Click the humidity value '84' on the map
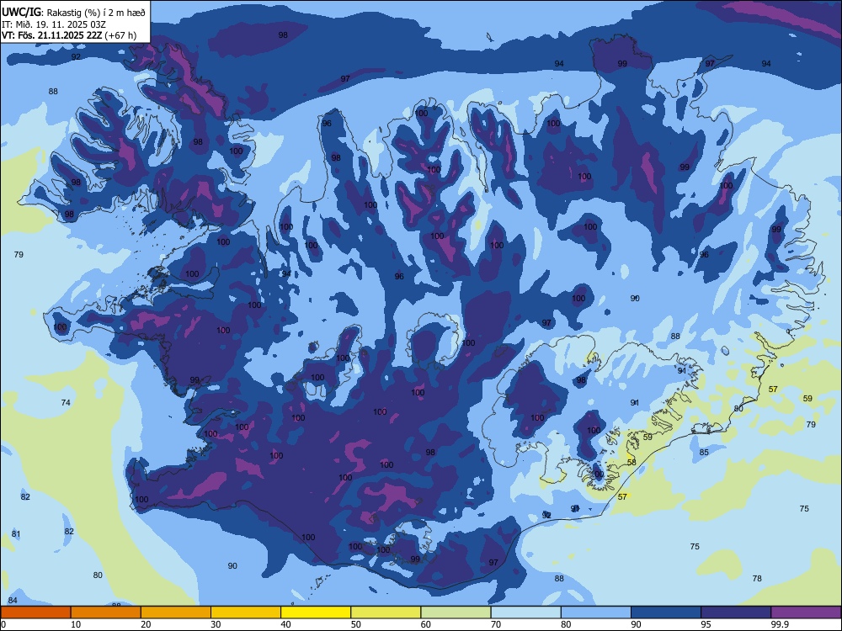The height and width of the screenshot is (631, 842). coord(13,601)
